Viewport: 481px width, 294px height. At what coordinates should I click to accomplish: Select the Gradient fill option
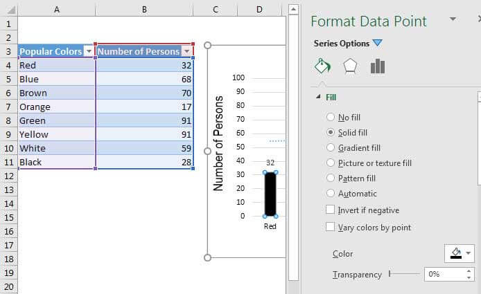[331, 147]
